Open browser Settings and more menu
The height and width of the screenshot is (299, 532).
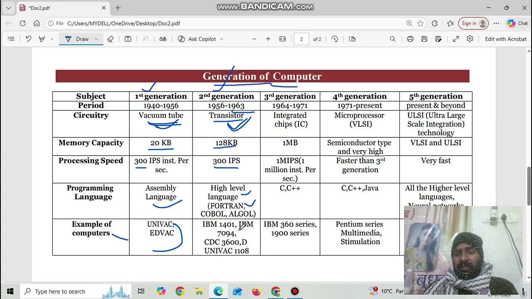click(496, 23)
